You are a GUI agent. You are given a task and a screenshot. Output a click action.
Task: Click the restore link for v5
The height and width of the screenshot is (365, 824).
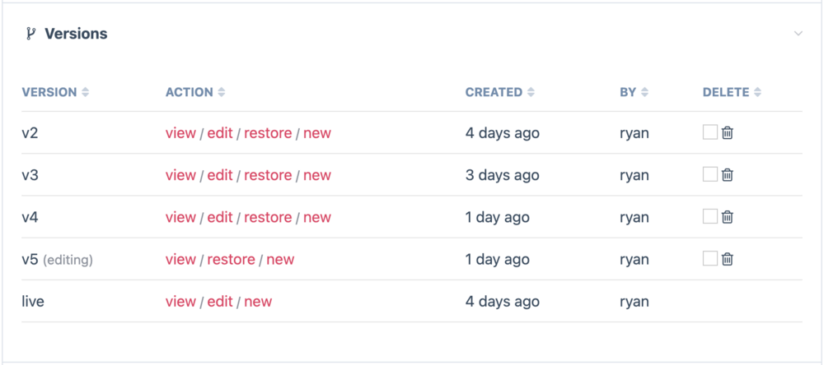(231, 260)
